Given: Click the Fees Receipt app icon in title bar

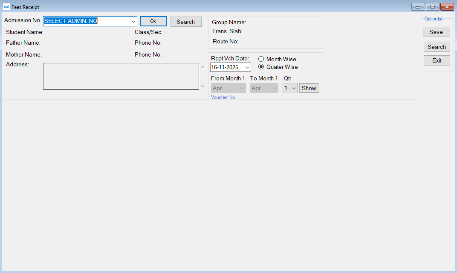Looking at the screenshot, I should tap(6, 7).
